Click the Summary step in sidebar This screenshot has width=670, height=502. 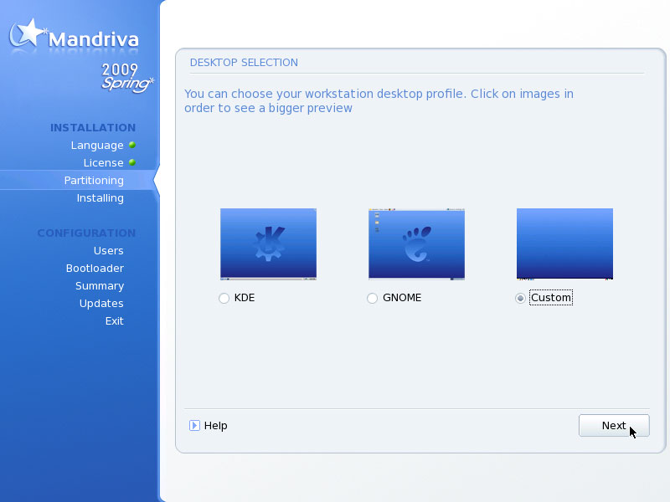99,286
